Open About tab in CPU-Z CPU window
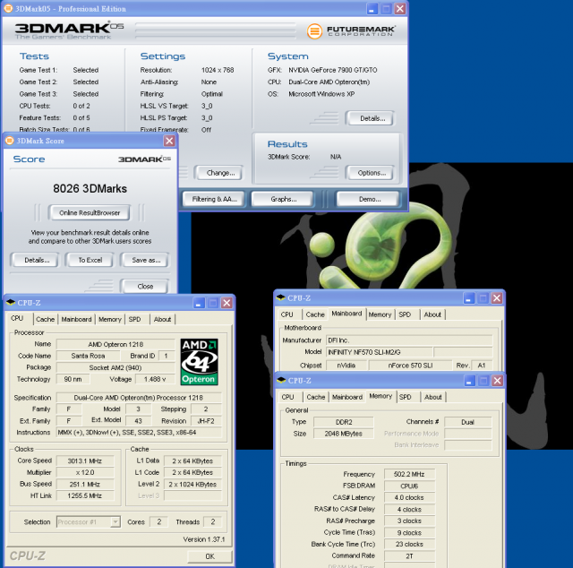The height and width of the screenshot is (568, 573). click(x=162, y=319)
